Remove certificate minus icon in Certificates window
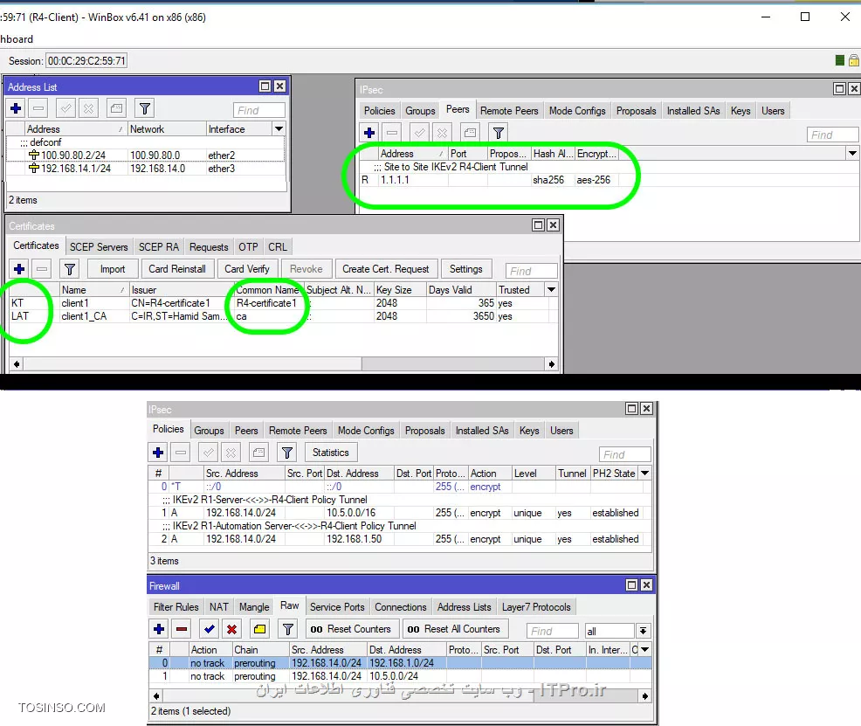The width and height of the screenshot is (861, 726). click(x=42, y=269)
